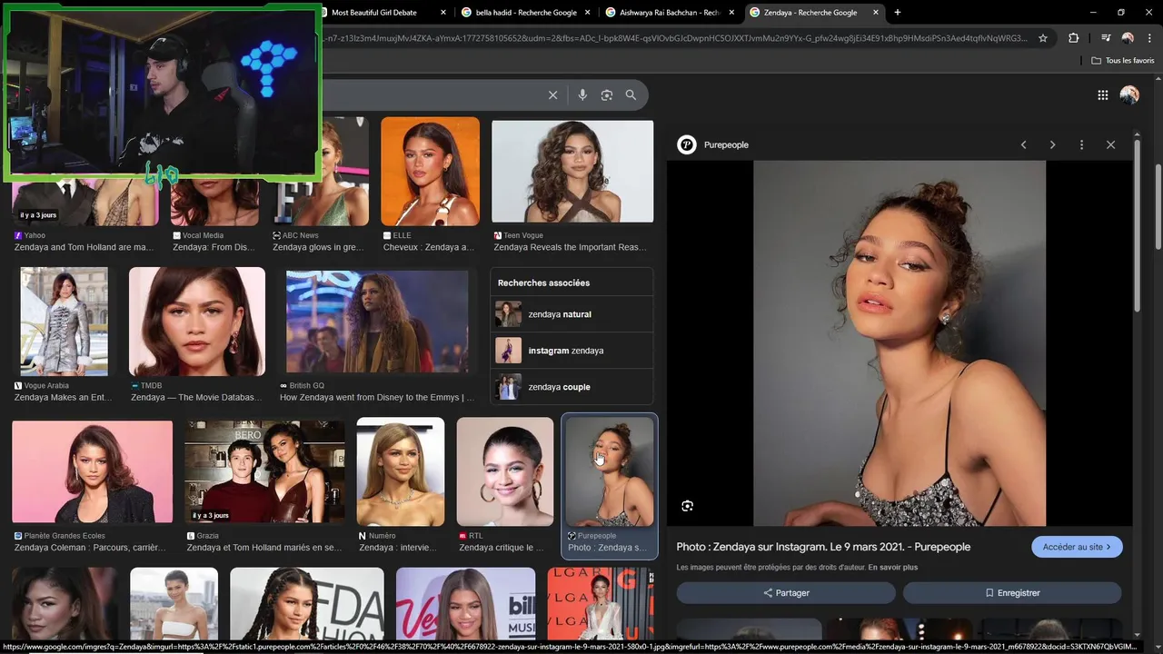The image size is (1163, 654).
Task: Close the Aishwarya Rai Bachchan tab
Action: point(731,13)
